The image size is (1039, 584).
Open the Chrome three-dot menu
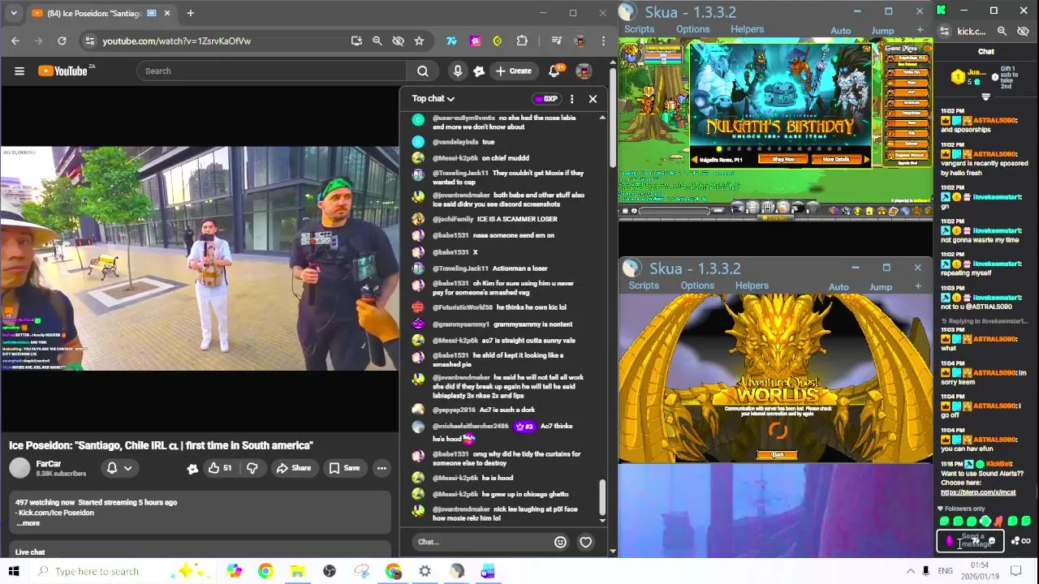[603, 41]
